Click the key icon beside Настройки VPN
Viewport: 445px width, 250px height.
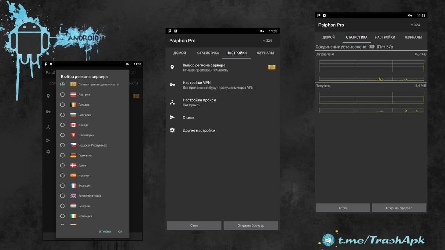tap(172, 85)
